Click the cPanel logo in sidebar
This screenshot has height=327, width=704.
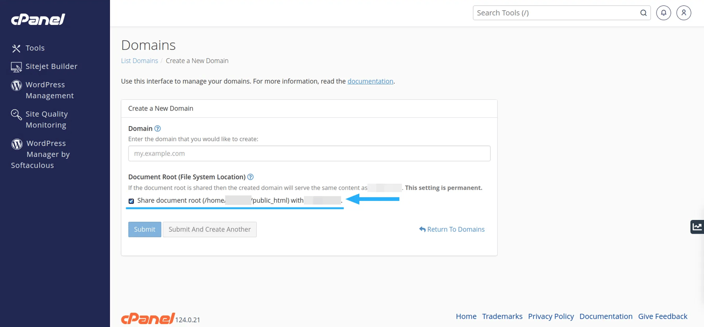tap(38, 20)
